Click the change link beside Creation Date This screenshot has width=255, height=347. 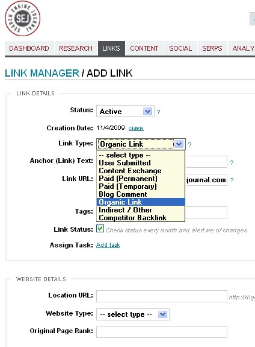click(x=136, y=128)
